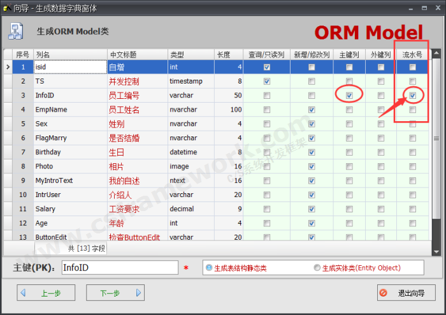This screenshot has height=315, width=446.
Task: Select the 生成实体类(Entity Object) radio option
Action: coord(317,268)
